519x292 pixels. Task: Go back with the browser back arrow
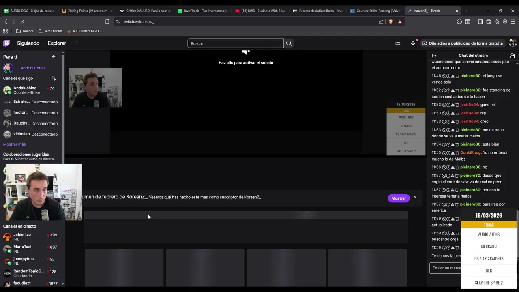tap(6, 21)
